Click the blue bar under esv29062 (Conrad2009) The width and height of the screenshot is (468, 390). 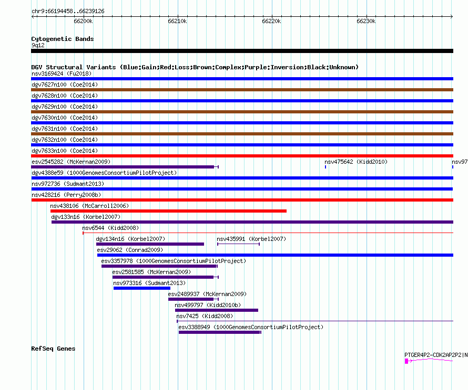click(x=275, y=255)
